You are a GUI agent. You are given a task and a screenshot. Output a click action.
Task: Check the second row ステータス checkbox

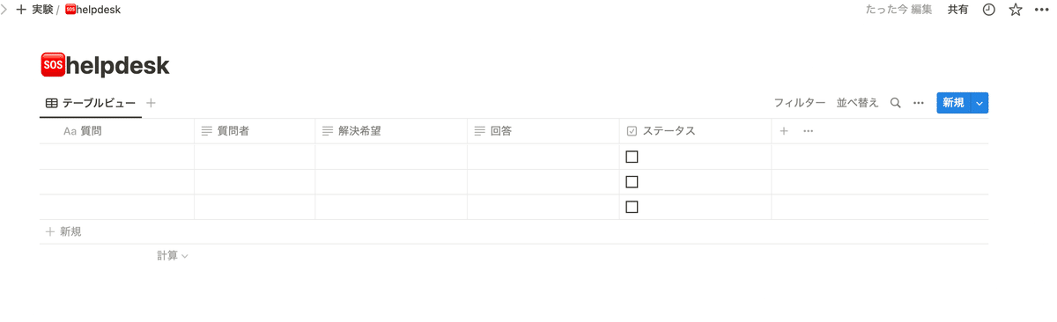[x=632, y=182]
